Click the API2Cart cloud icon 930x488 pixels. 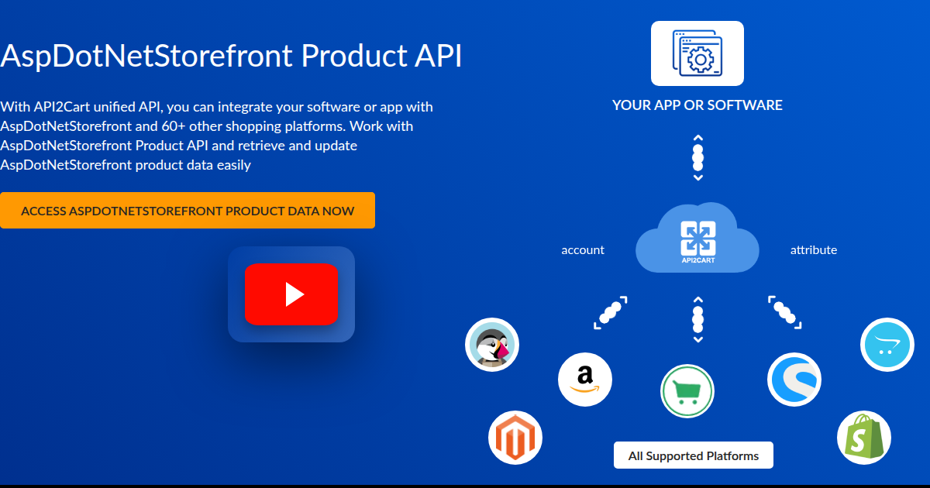(697, 238)
